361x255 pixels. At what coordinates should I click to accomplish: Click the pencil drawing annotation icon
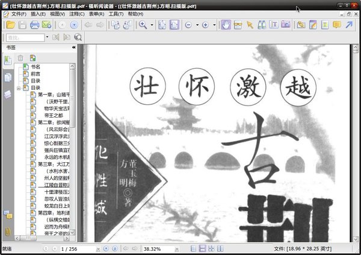tap(313, 25)
